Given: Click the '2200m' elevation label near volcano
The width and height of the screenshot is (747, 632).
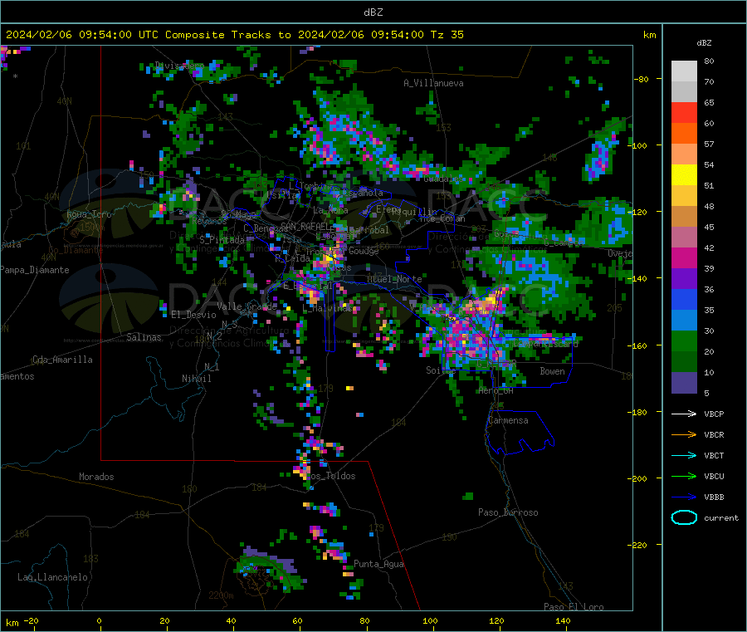Looking at the screenshot, I should click(221, 595).
